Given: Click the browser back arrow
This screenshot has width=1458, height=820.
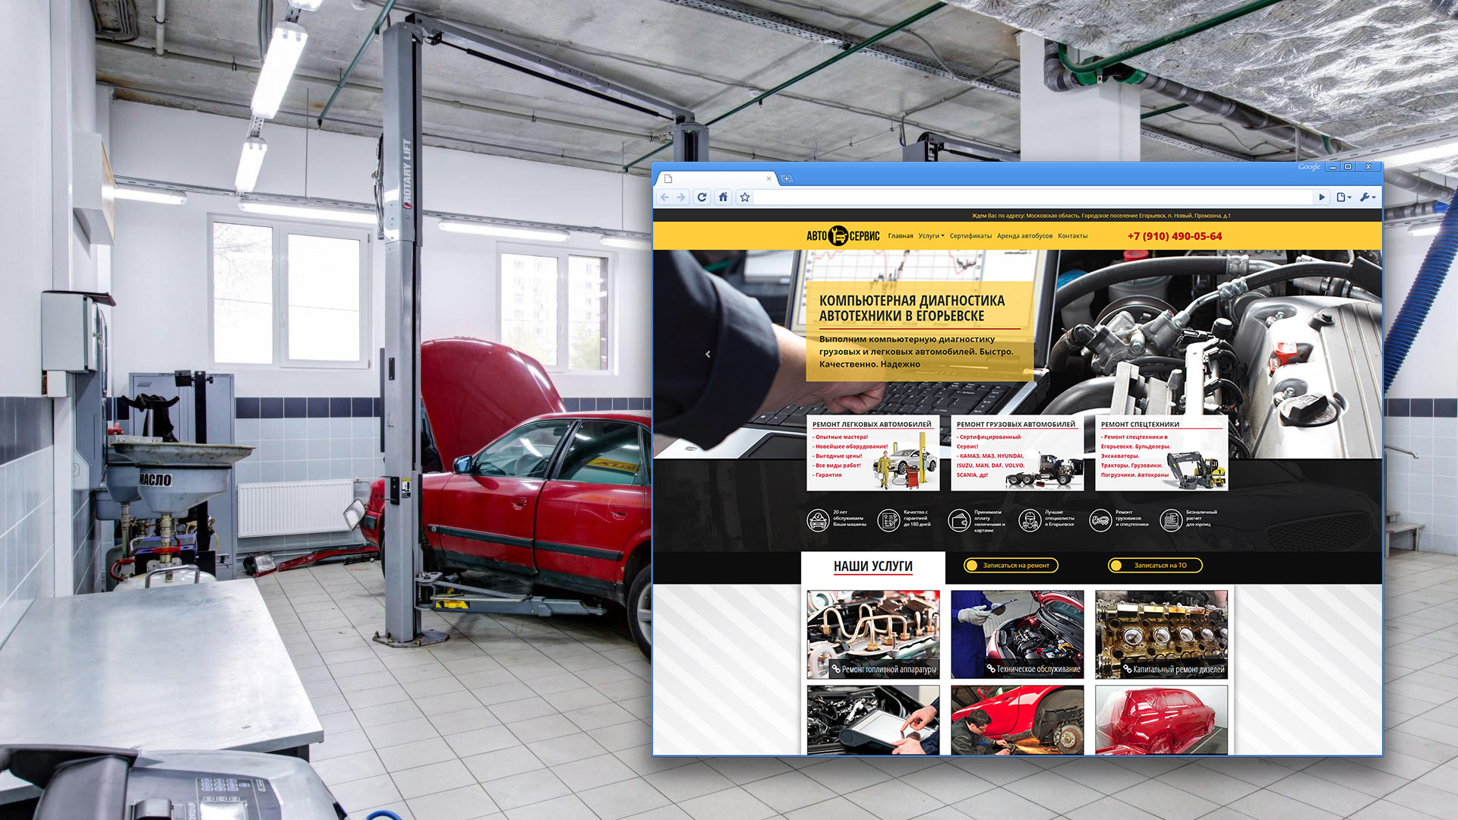Looking at the screenshot, I should [664, 197].
